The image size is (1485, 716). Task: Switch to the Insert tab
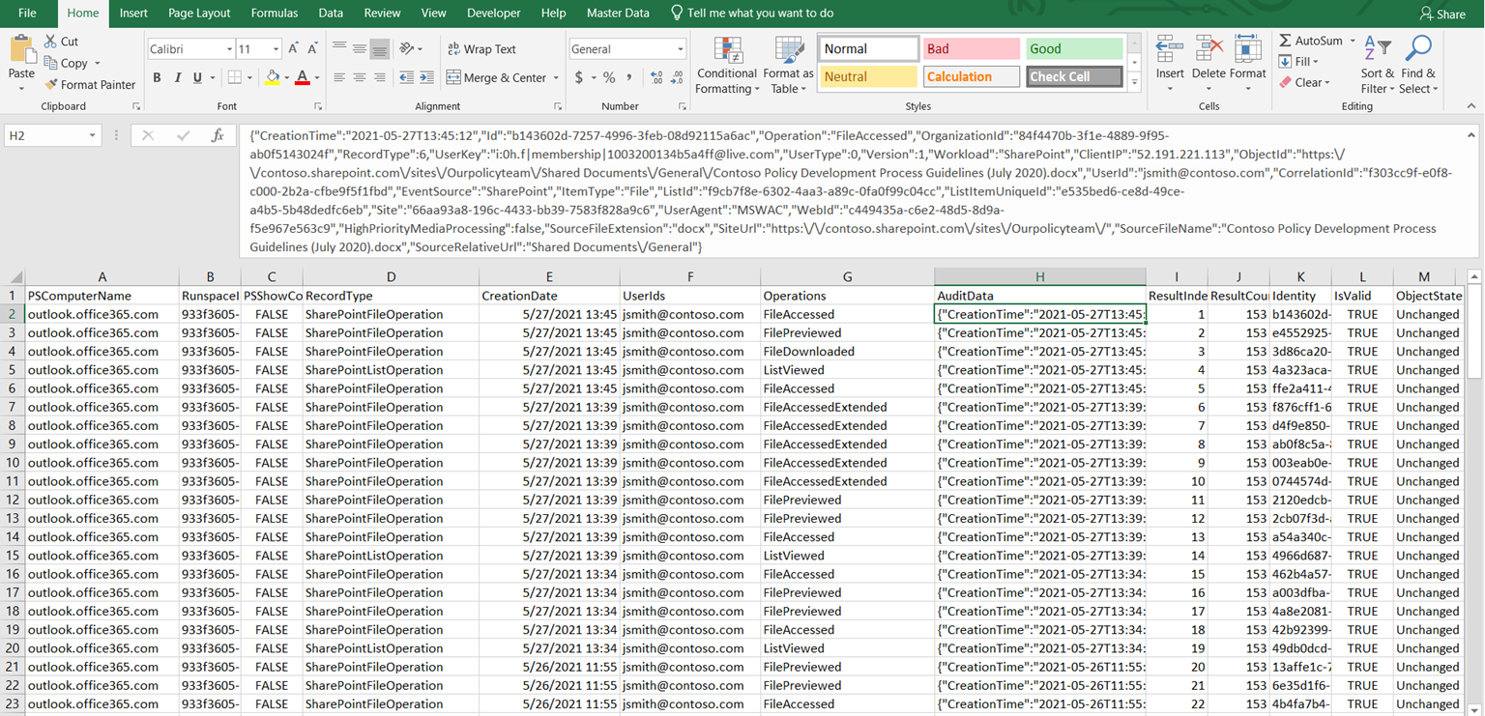133,14
